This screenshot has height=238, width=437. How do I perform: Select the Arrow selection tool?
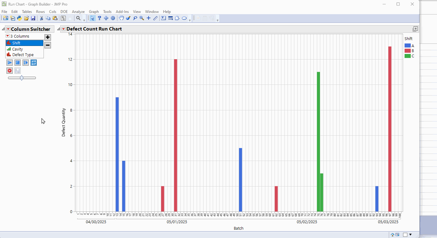point(92,18)
